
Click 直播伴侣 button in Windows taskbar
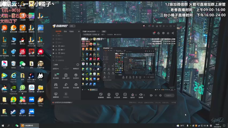click(29, 125)
